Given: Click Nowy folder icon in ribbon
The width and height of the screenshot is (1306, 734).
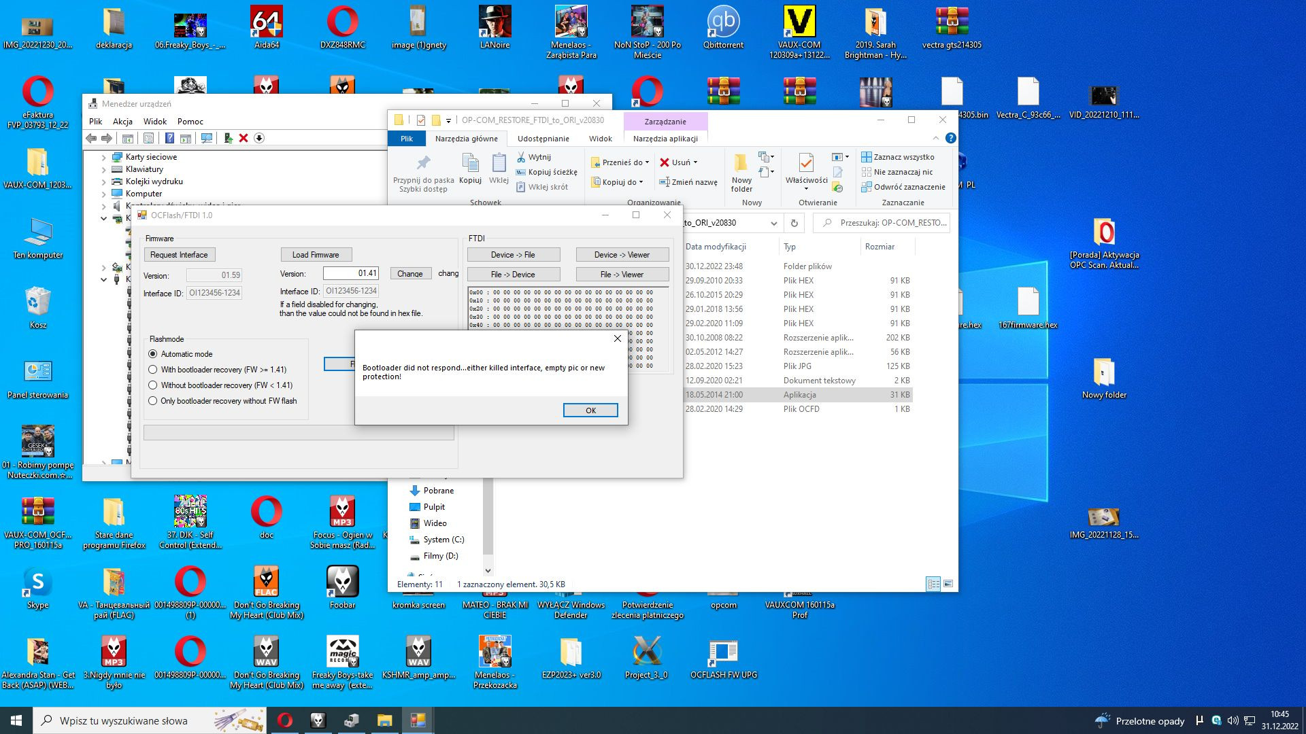Looking at the screenshot, I should pos(741,173).
